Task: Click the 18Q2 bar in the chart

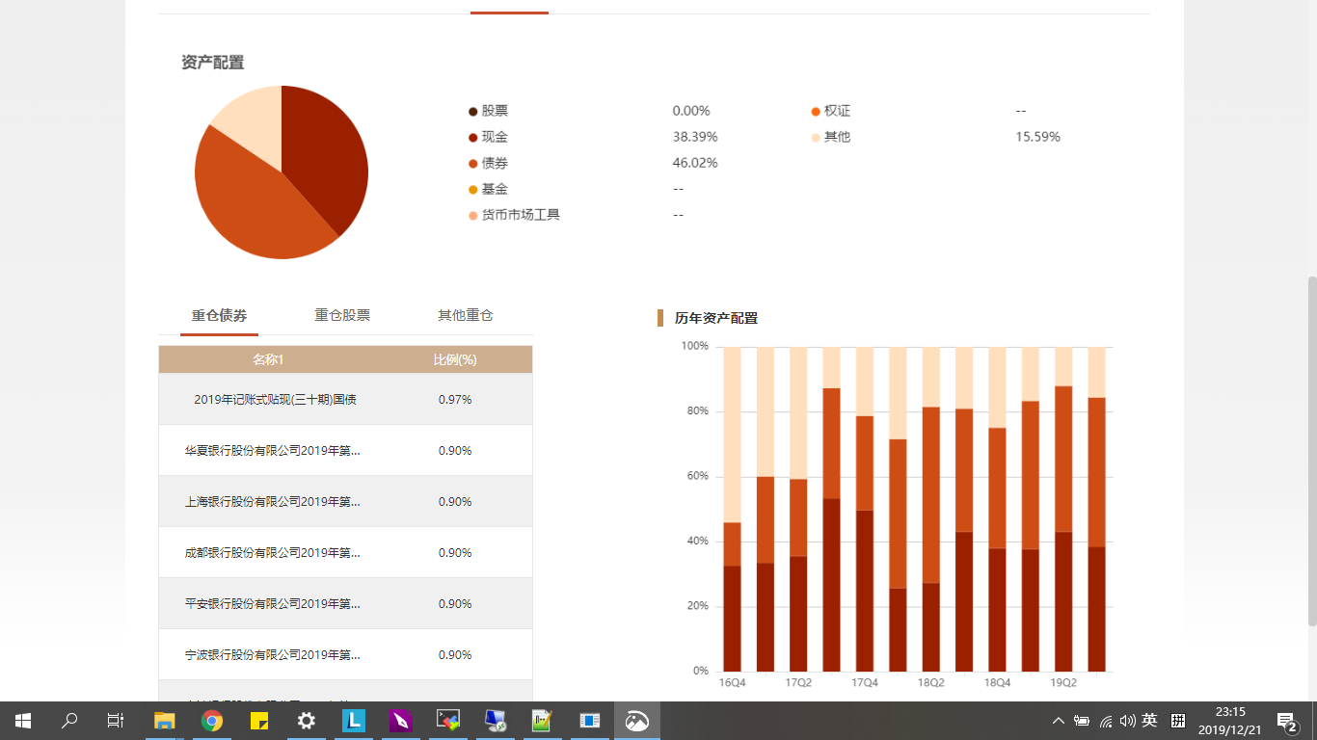Action: pyautogui.click(x=930, y=509)
